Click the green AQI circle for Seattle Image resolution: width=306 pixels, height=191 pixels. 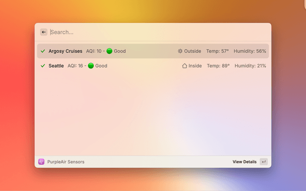coord(91,66)
